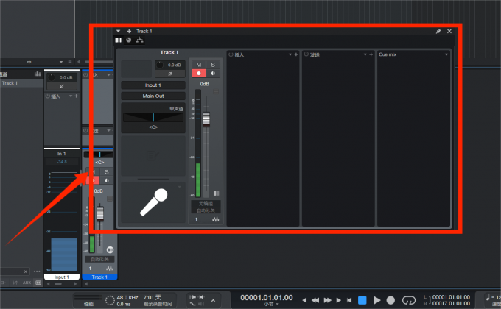The width and height of the screenshot is (501, 309).
Task: Click the faders icon left of AUX
Action: pos(15,283)
